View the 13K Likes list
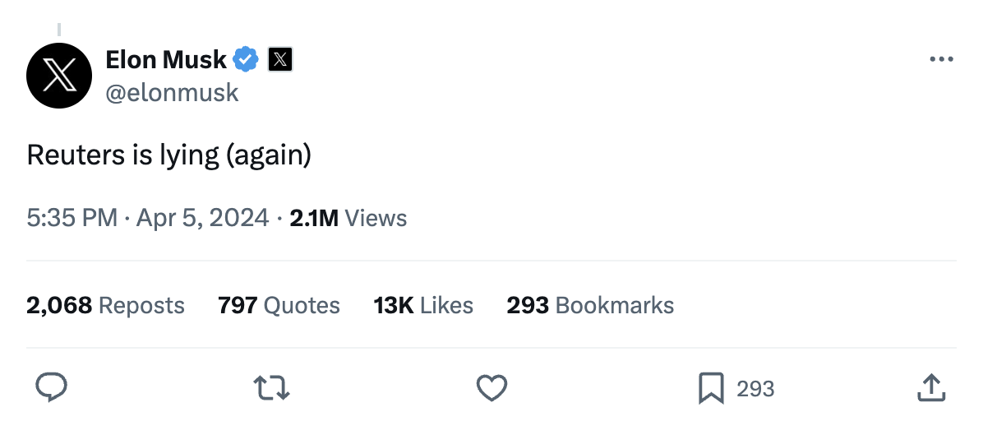The height and width of the screenshot is (421, 983). tap(423, 305)
